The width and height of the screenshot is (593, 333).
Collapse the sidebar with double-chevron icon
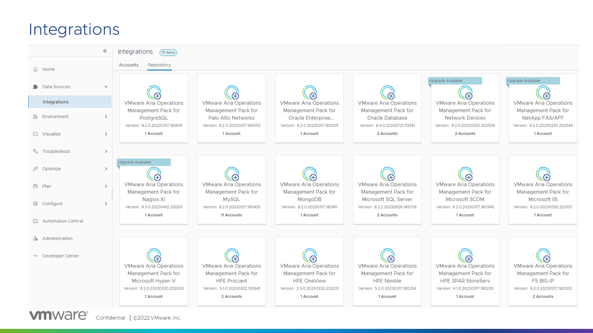105,51
